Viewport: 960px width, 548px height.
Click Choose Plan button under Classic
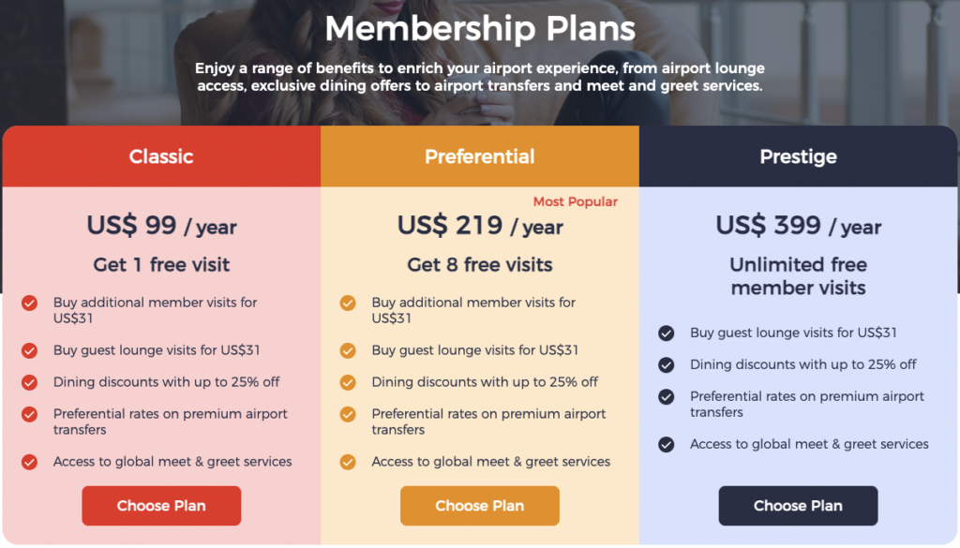pos(161,506)
